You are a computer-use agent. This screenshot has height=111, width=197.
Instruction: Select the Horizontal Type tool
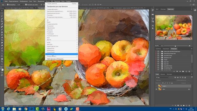pos(2,51)
